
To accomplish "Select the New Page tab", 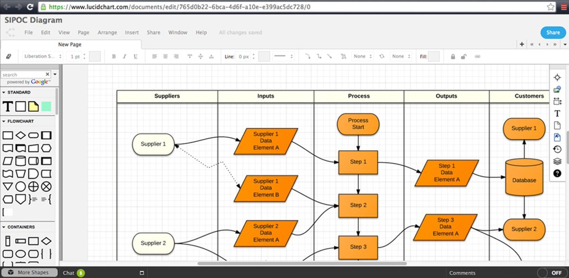I will 69,44.
